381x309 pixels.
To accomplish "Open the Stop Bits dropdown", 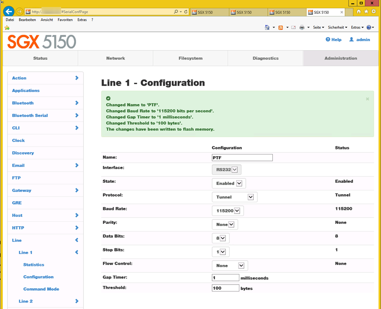I will point(221,252).
